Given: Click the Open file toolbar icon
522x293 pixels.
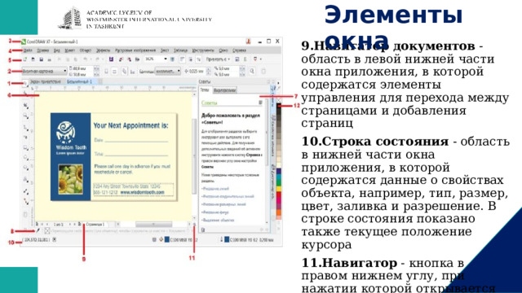Looking at the screenshot, I should (33, 59).
